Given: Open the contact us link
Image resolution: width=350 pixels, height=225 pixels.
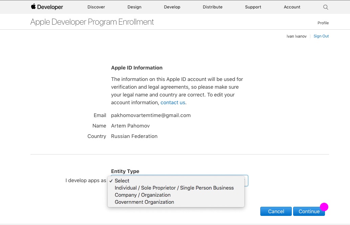Looking at the screenshot, I should pyautogui.click(x=173, y=102).
